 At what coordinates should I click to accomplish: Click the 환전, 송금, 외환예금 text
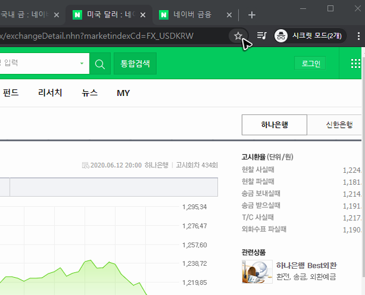point(306,277)
